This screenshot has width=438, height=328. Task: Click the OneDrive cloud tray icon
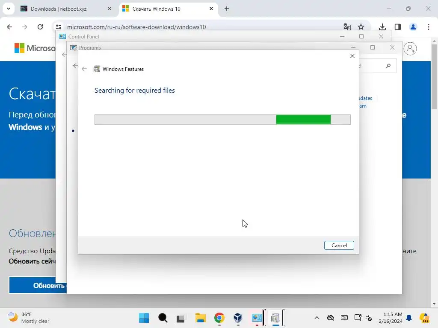pos(331,318)
